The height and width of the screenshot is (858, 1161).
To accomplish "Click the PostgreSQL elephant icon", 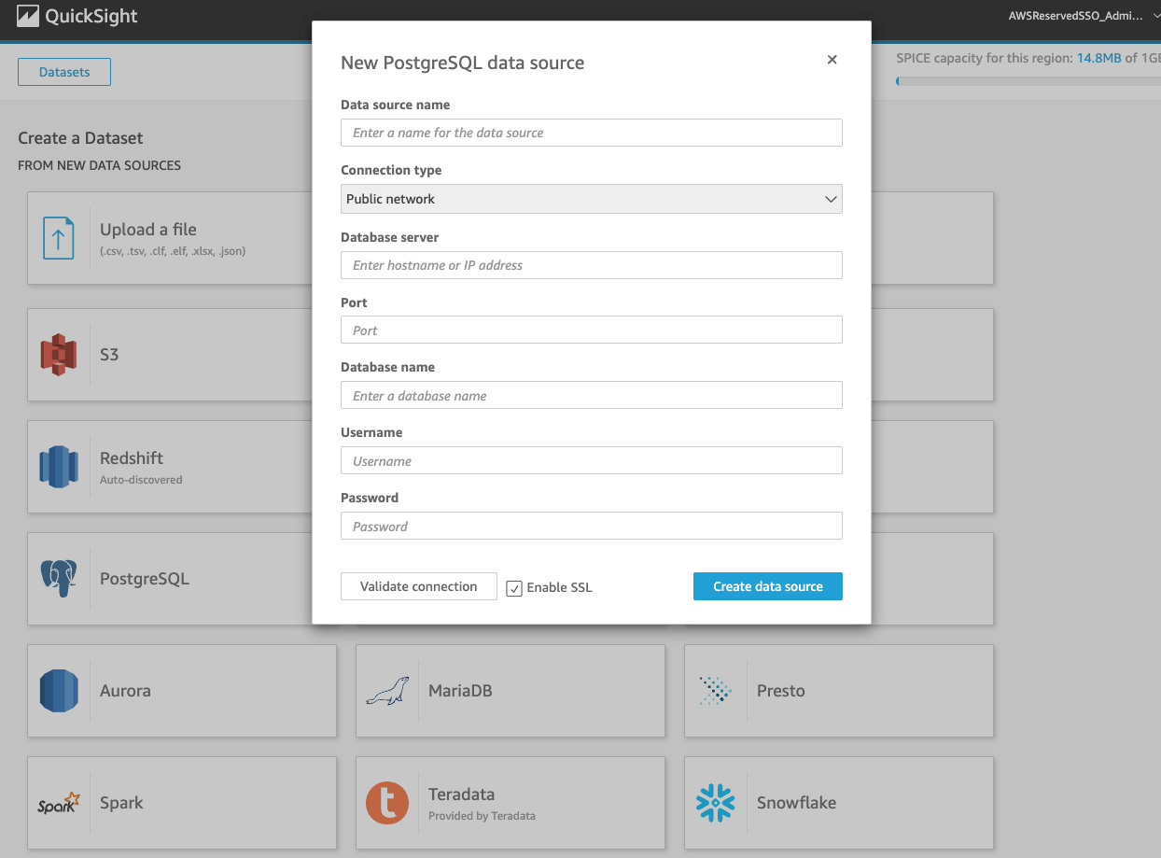I will 58,579.
